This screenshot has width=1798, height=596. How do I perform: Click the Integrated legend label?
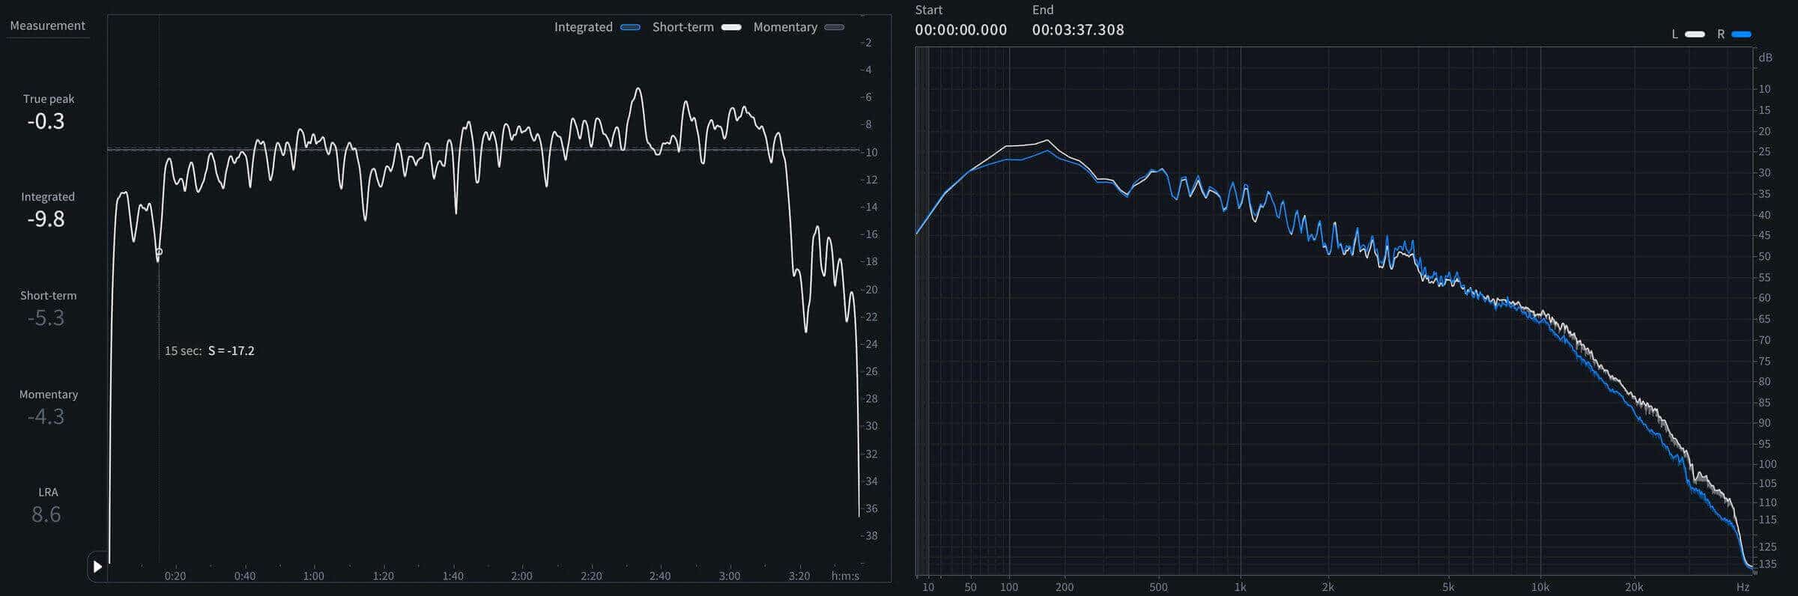click(584, 27)
